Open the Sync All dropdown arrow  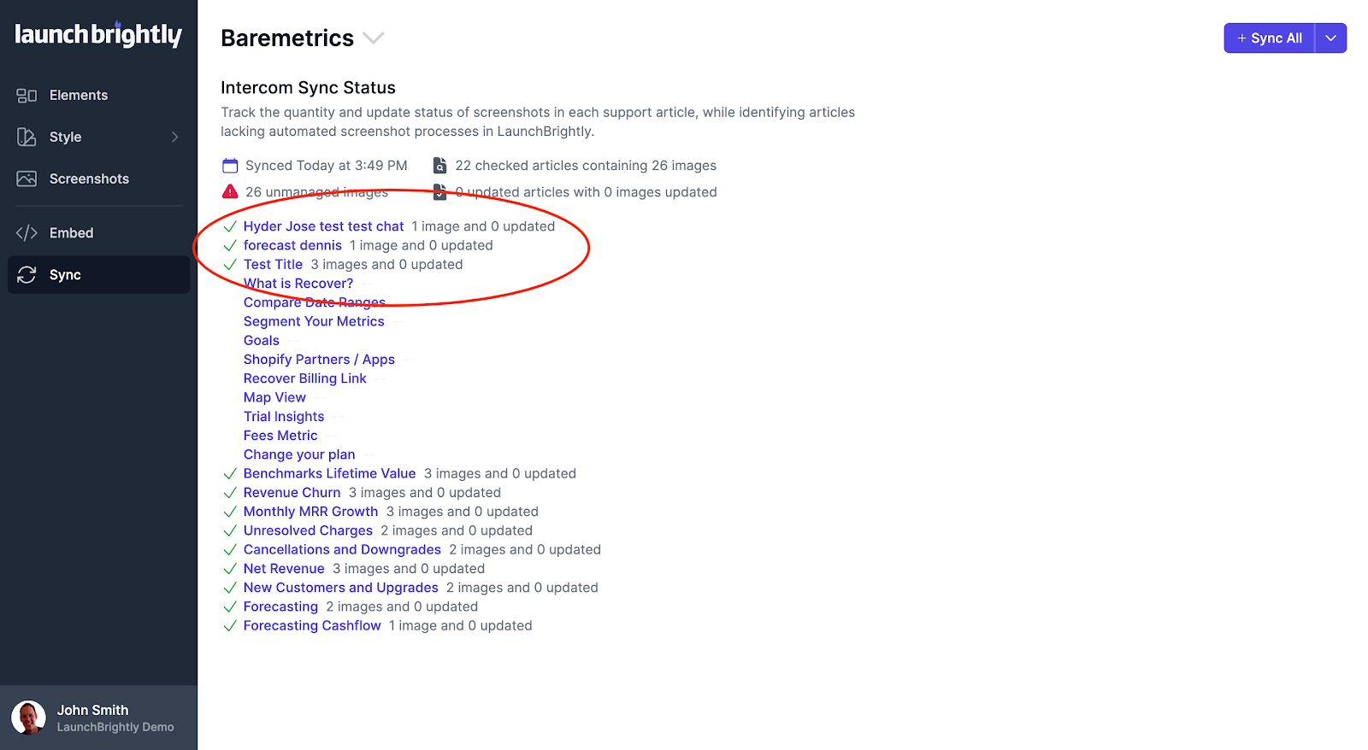click(1330, 38)
